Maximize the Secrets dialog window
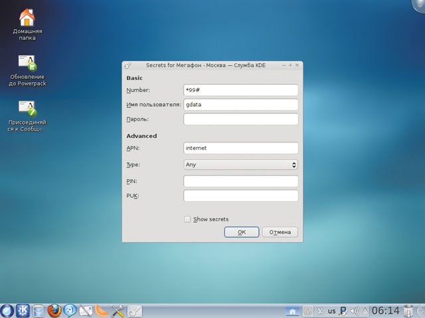Screen dimensions: 425x318 point(290,65)
